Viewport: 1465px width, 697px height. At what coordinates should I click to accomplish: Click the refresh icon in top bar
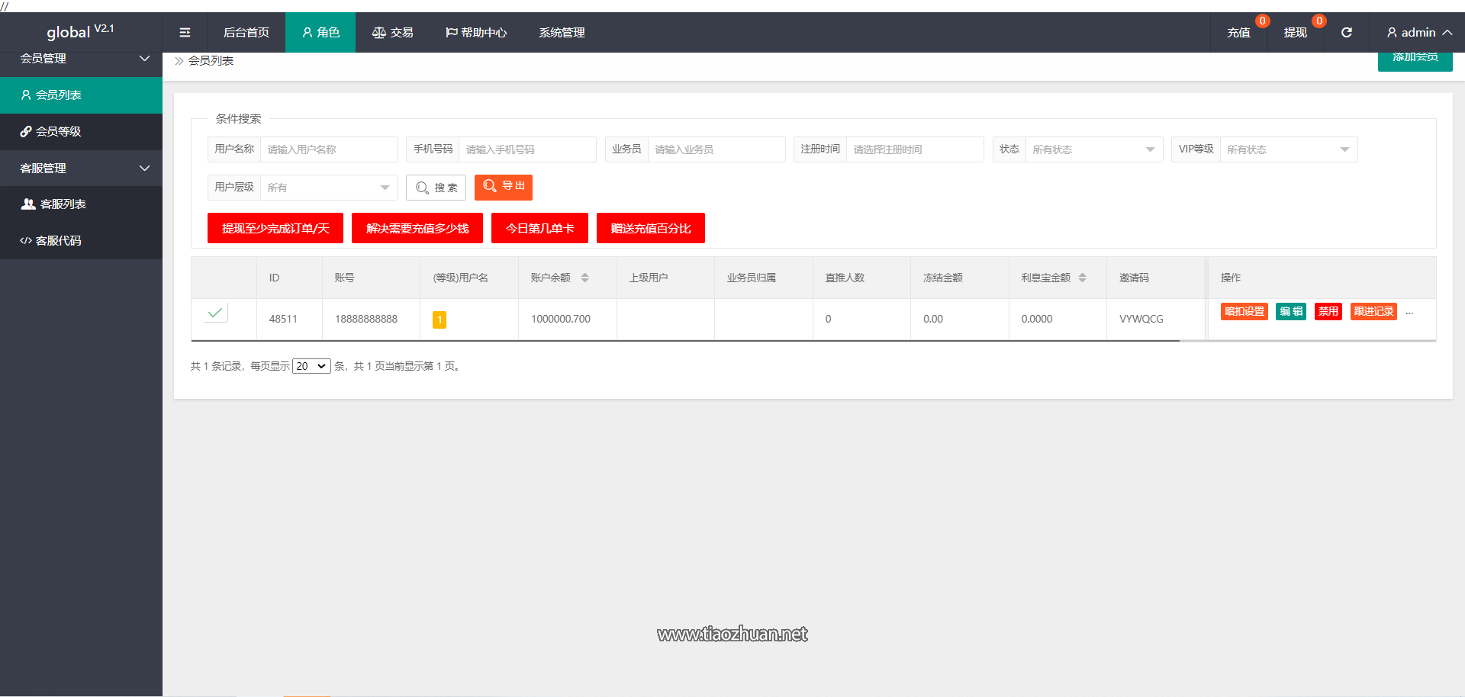[x=1347, y=32]
